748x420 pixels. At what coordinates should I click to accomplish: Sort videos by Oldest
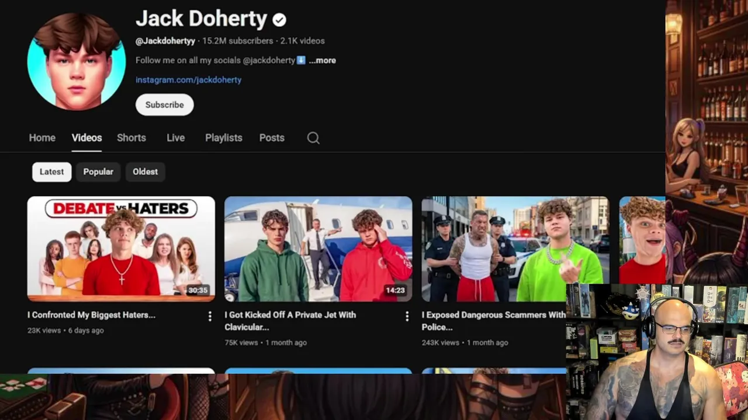pos(145,171)
